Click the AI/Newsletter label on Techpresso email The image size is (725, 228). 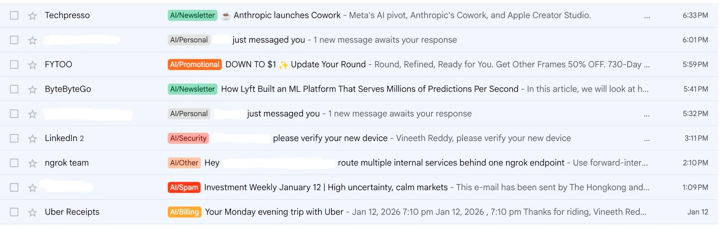[x=192, y=15]
